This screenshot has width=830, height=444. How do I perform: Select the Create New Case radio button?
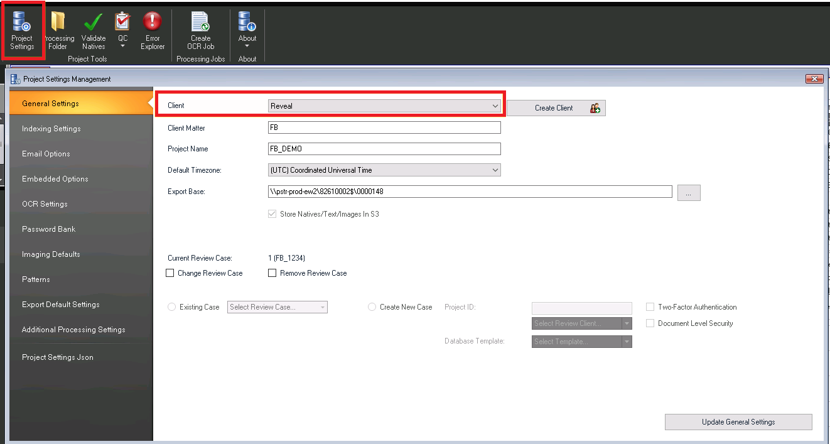pos(372,307)
